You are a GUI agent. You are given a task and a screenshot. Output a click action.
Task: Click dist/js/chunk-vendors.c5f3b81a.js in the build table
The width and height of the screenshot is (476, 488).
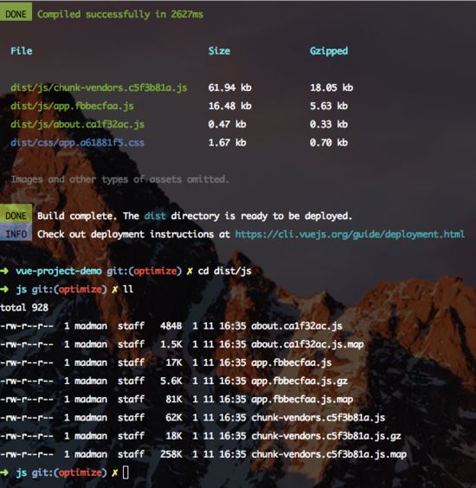point(99,87)
